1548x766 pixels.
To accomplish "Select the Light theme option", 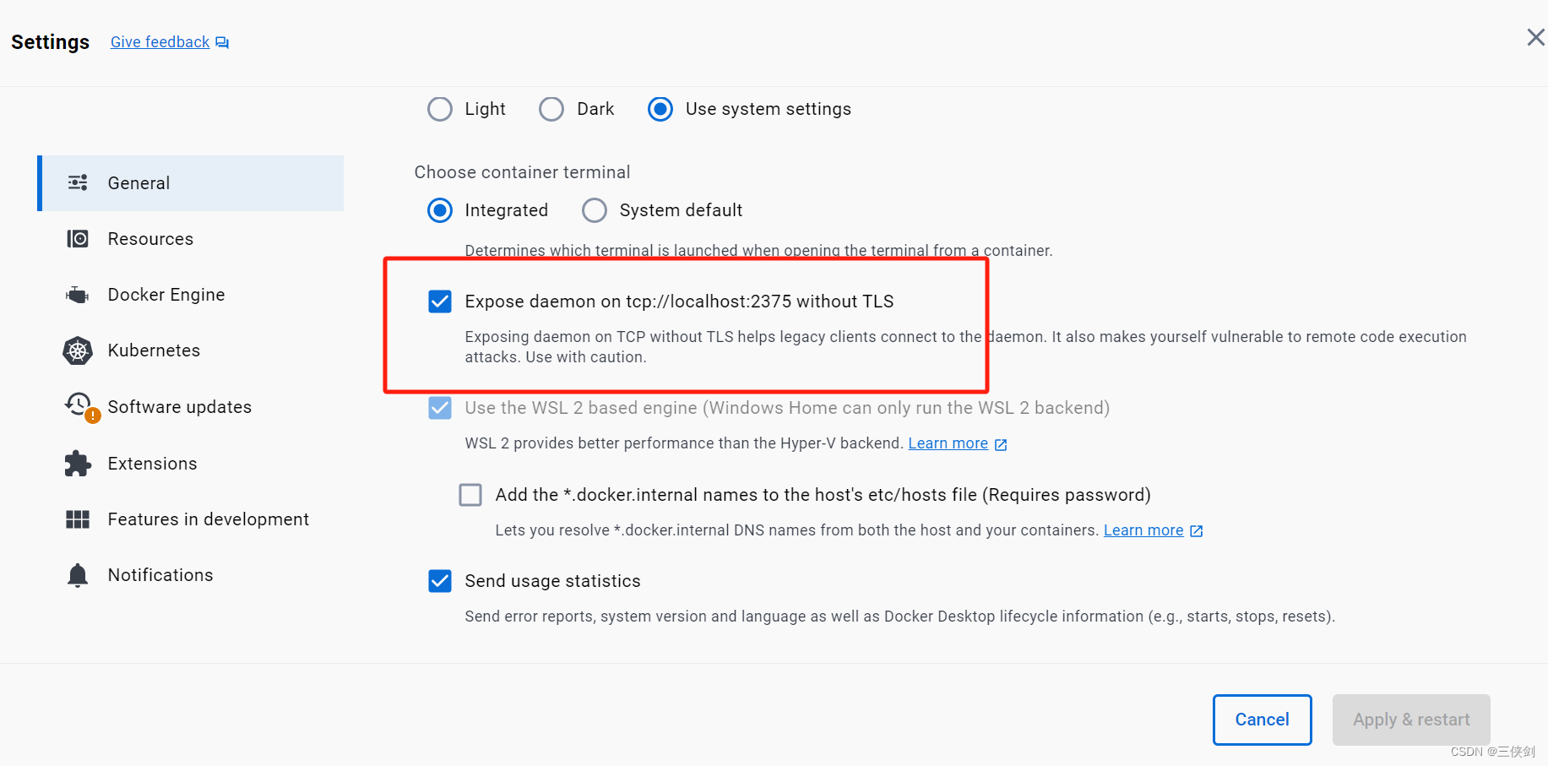I will tap(440, 109).
